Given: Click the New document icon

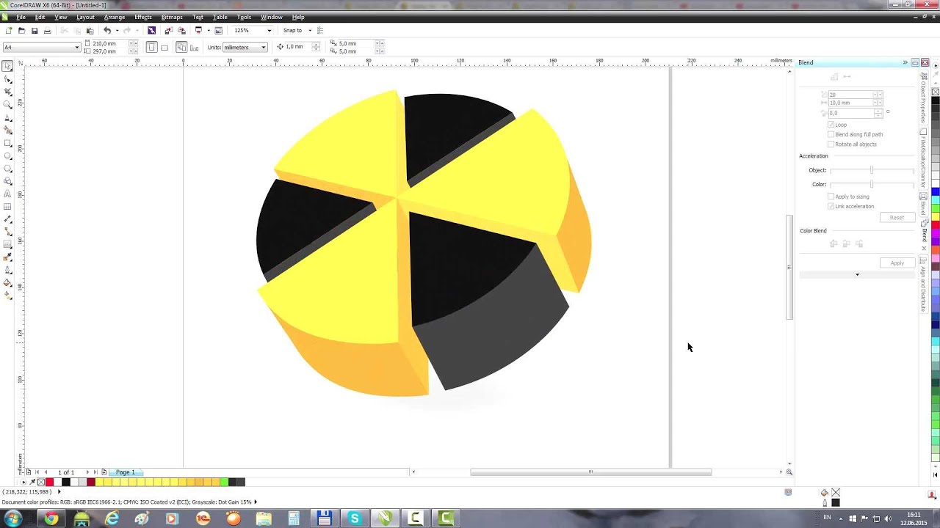Looking at the screenshot, I should [8, 31].
